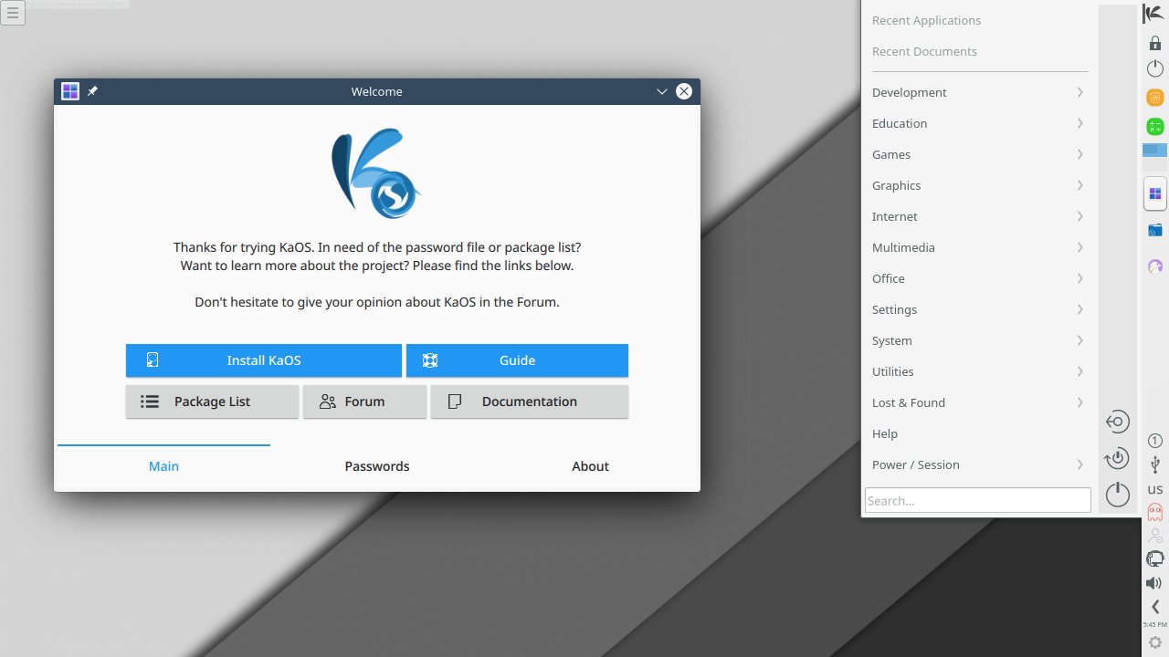Toggle the US keyboard layout indicator
The image size is (1169, 657).
pyautogui.click(x=1153, y=488)
